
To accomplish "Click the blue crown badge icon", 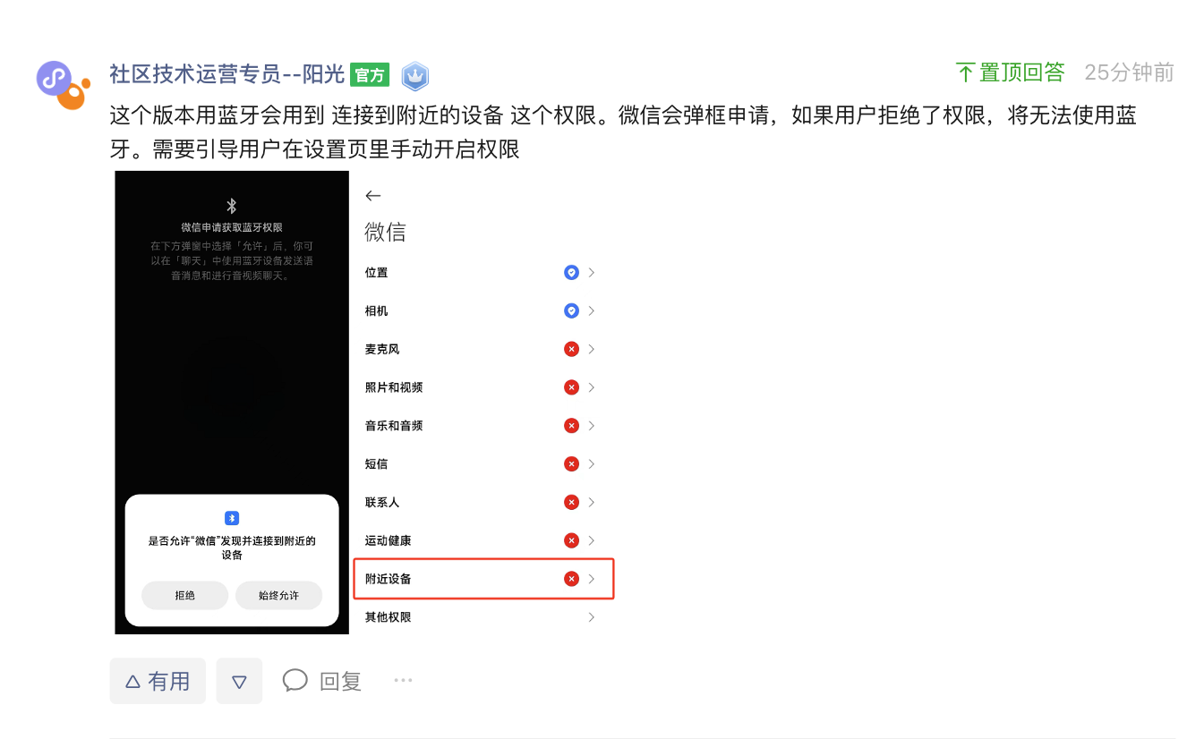I will [x=414, y=76].
